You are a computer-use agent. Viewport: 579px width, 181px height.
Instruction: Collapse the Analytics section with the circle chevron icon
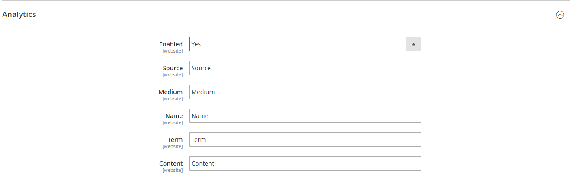point(560,15)
